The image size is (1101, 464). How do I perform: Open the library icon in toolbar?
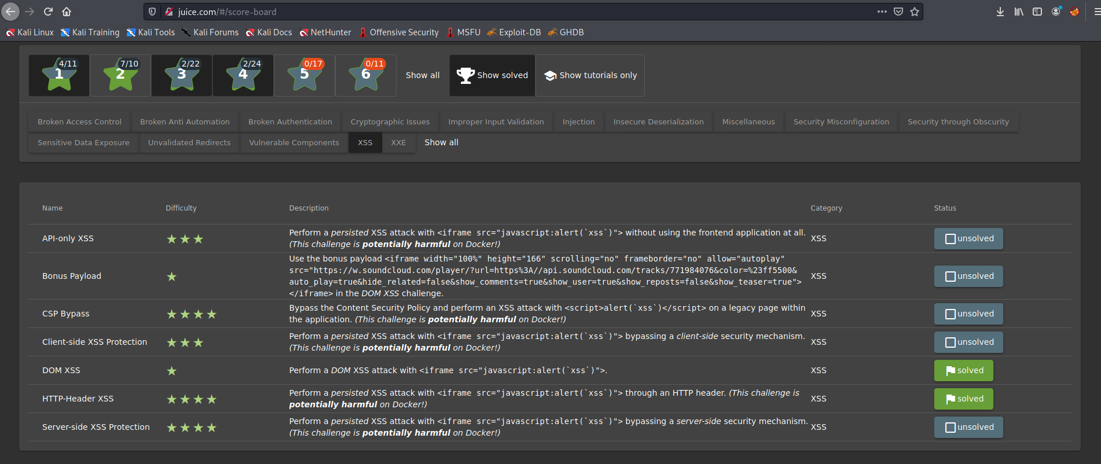tap(1019, 12)
